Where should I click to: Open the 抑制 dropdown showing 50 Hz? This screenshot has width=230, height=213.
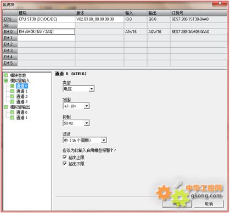click(76, 123)
